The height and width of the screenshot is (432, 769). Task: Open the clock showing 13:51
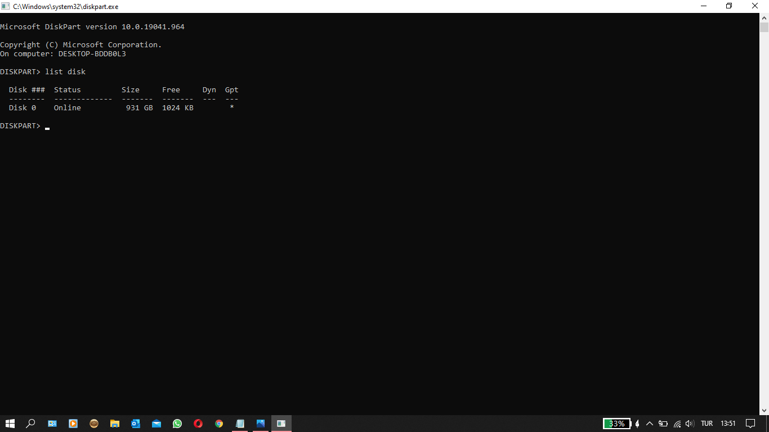tap(728, 424)
